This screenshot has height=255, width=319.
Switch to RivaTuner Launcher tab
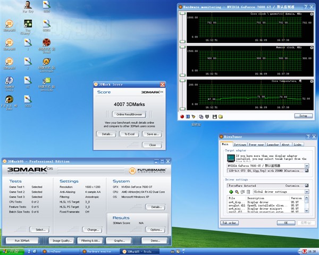[273, 144]
